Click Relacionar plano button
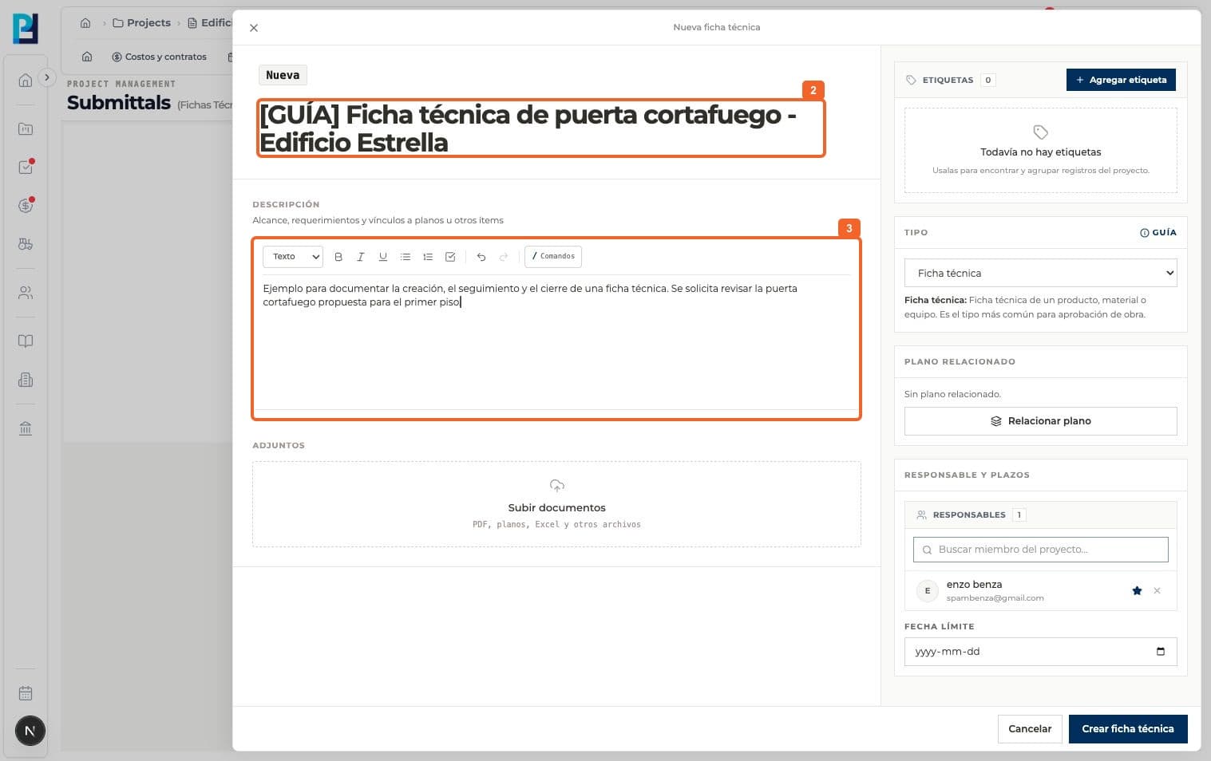The width and height of the screenshot is (1211, 761). [1040, 421]
